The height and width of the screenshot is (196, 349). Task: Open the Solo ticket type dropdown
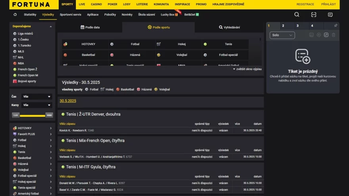click(x=282, y=35)
